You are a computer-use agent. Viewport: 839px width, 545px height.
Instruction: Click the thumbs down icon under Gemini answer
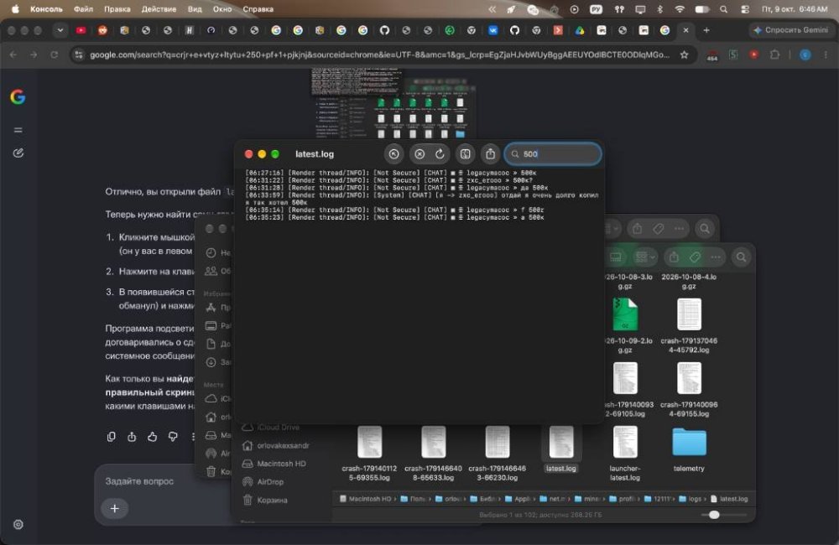pos(173,437)
